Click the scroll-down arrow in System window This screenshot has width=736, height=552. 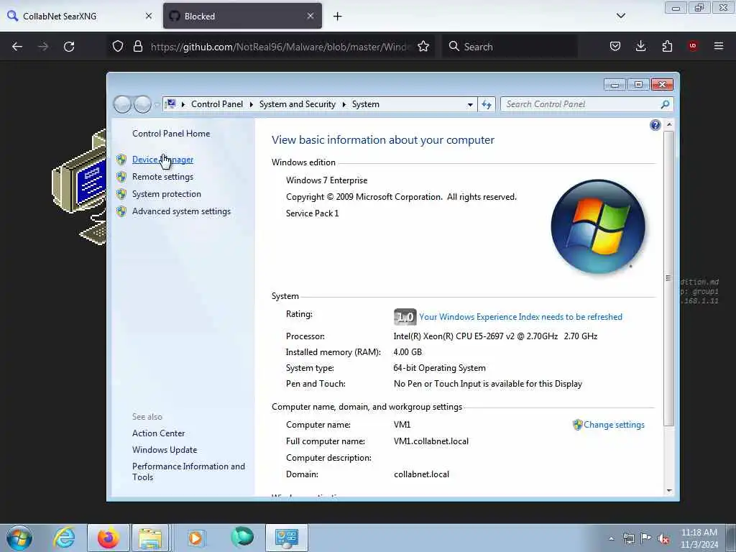tap(669, 490)
